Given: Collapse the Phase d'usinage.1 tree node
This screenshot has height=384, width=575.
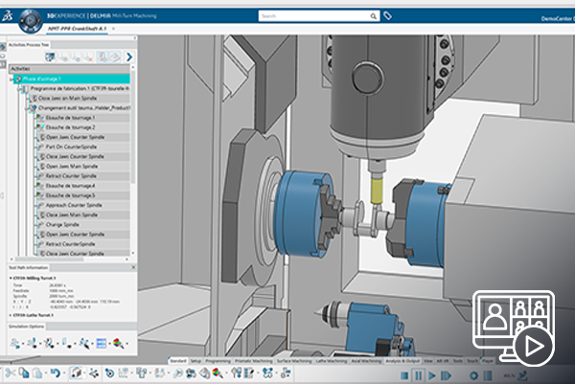Looking at the screenshot, I should [11, 79].
